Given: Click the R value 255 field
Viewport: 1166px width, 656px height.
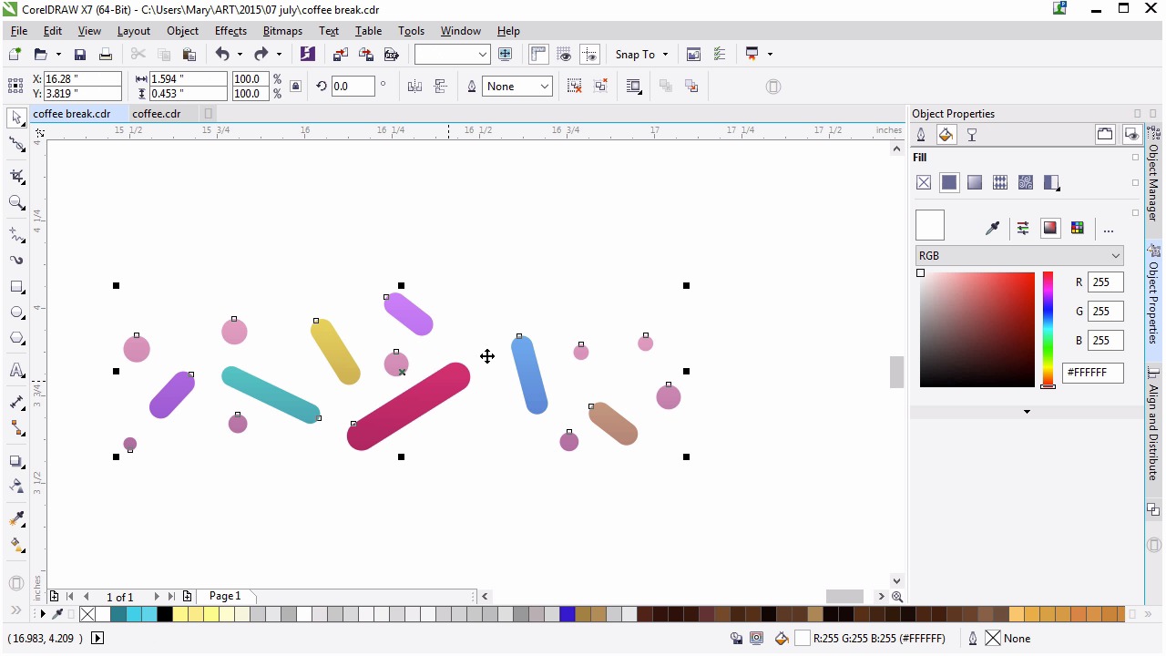Looking at the screenshot, I should (1105, 282).
